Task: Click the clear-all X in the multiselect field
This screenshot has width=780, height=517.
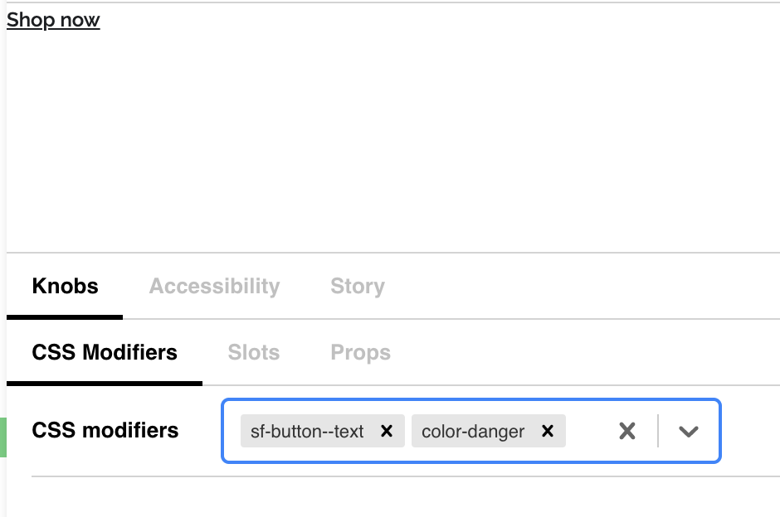Action: 626,430
